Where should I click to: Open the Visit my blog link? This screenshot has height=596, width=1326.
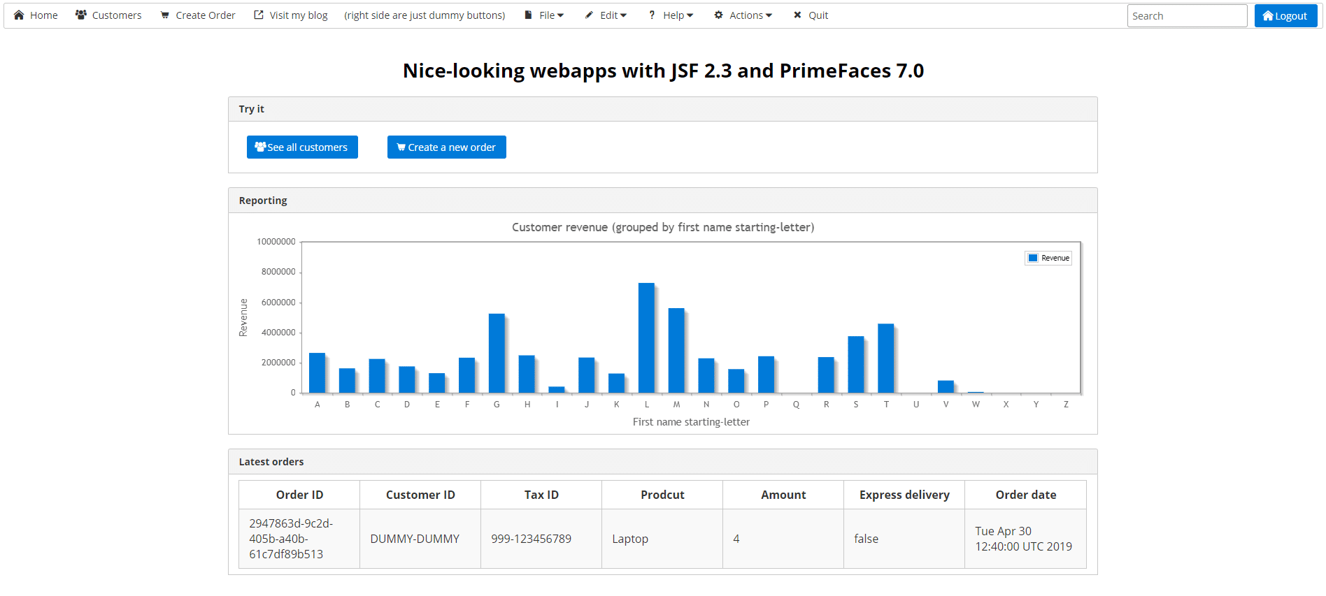click(291, 15)
